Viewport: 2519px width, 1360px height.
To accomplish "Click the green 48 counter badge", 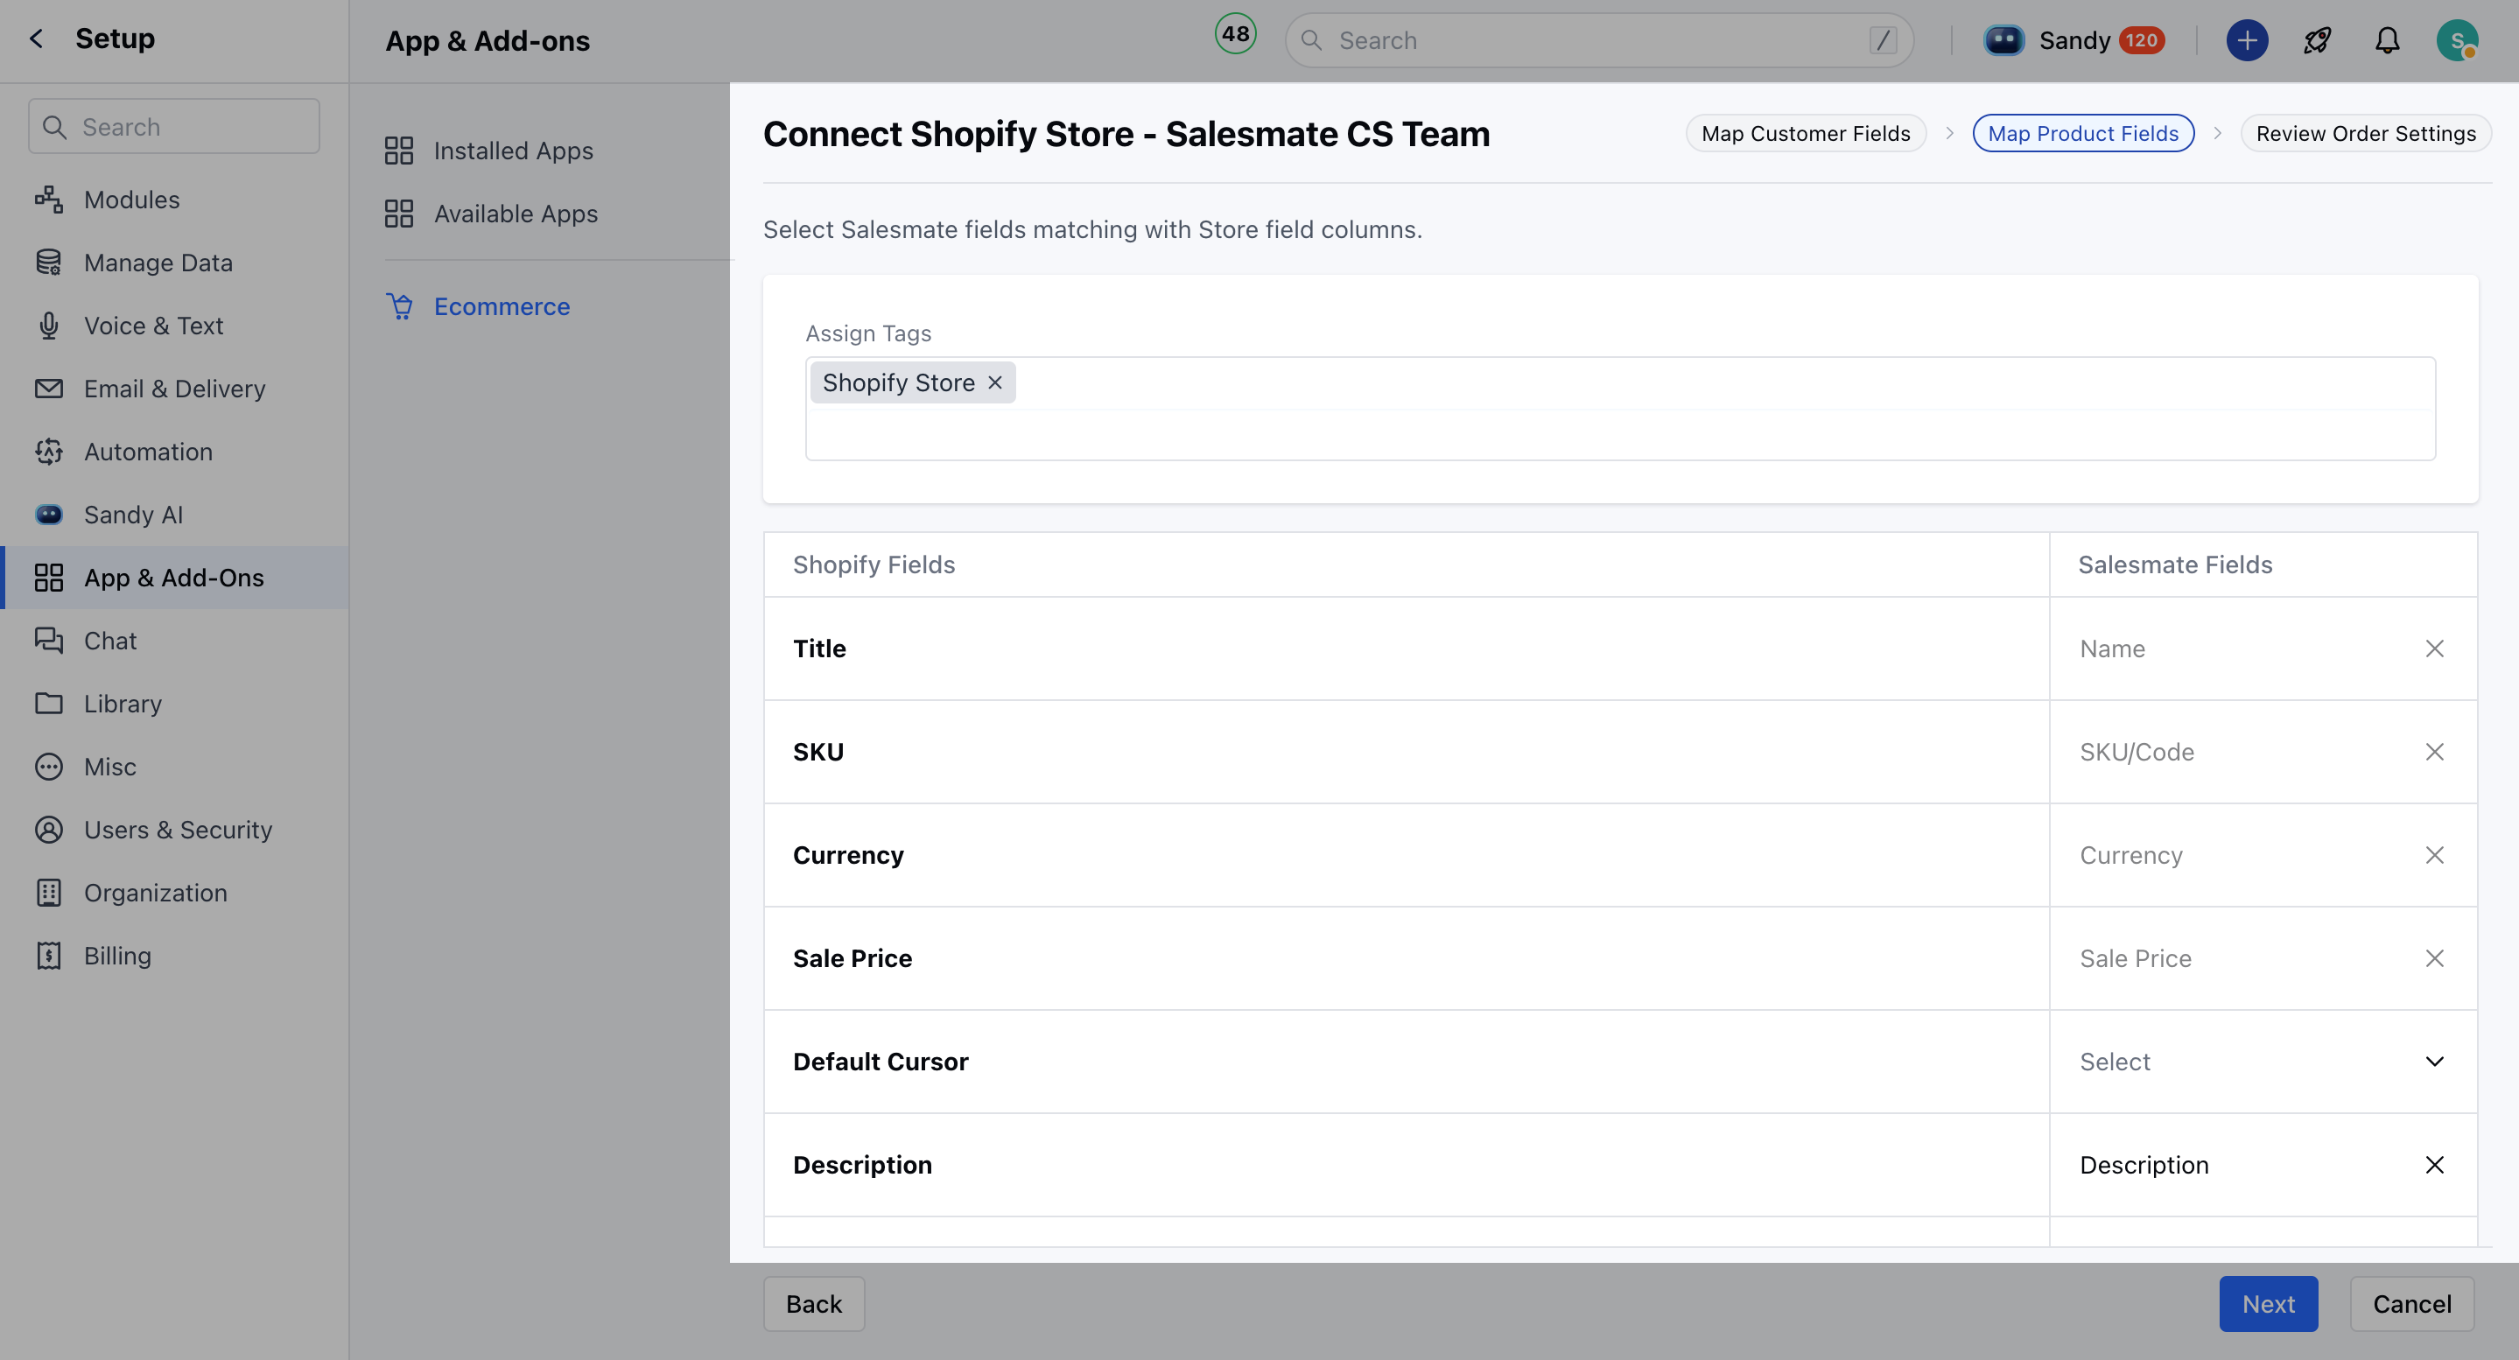I will pyautogui.click(x=1235, y=33).
